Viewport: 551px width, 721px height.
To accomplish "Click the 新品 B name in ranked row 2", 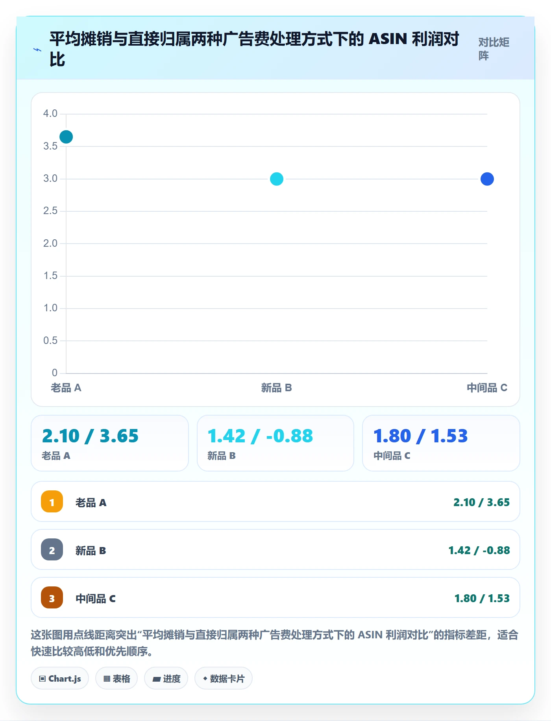I will [91, 551].
